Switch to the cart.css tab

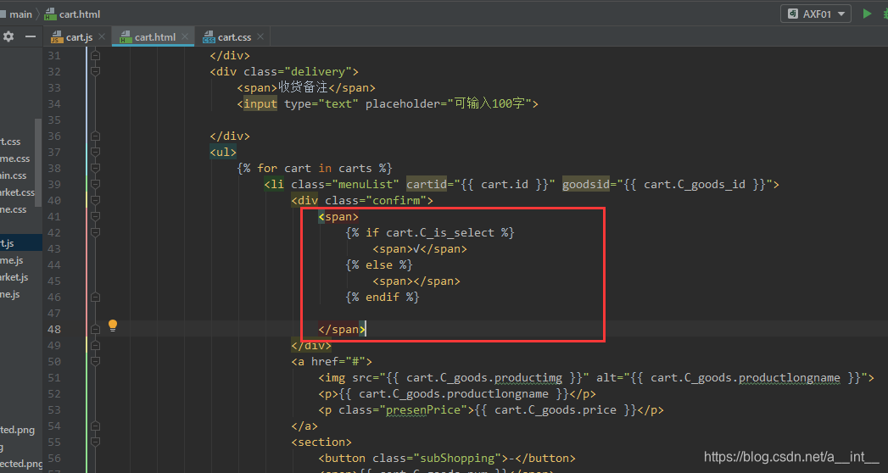tap(232, 36)
